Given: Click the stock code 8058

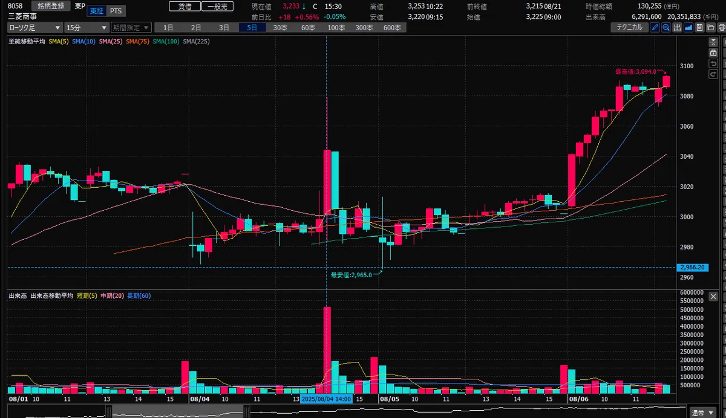Looking at the screenshot, I should [x=15, y=6].
